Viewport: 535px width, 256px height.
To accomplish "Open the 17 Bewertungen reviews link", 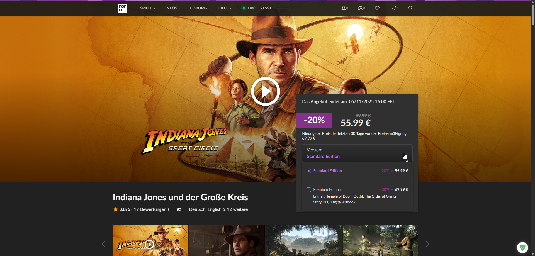I will (x=150, y=209).
